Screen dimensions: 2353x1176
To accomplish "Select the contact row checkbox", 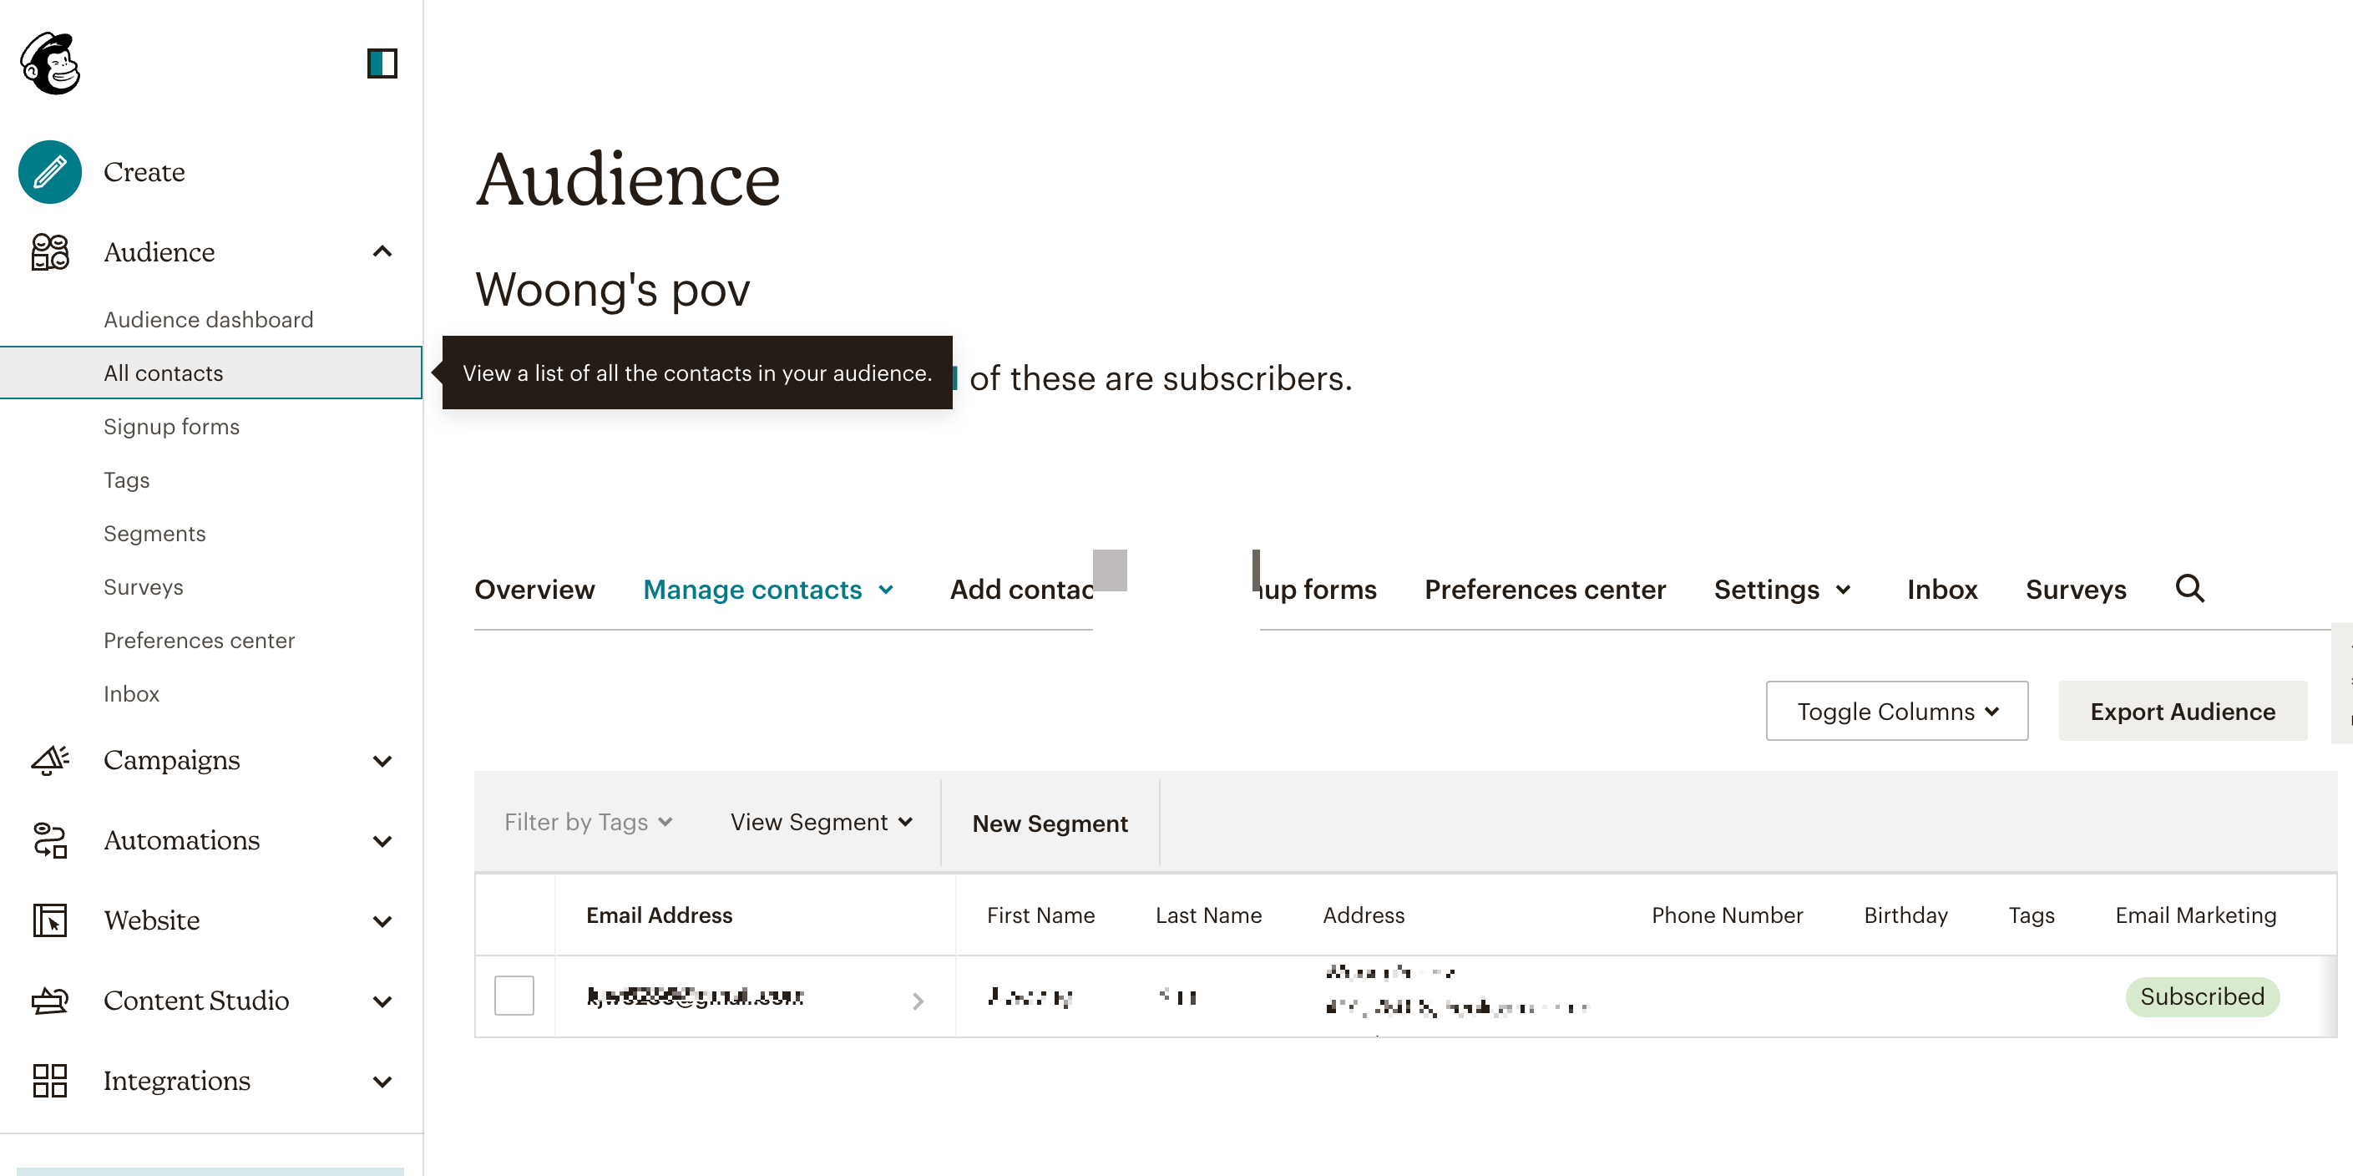I will (x=514, y=995).
